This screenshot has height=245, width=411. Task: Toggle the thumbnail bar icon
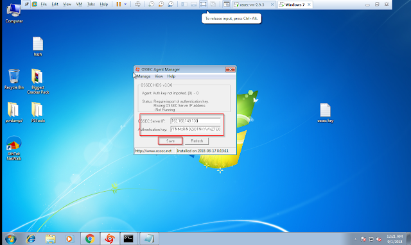pos(194,4)
